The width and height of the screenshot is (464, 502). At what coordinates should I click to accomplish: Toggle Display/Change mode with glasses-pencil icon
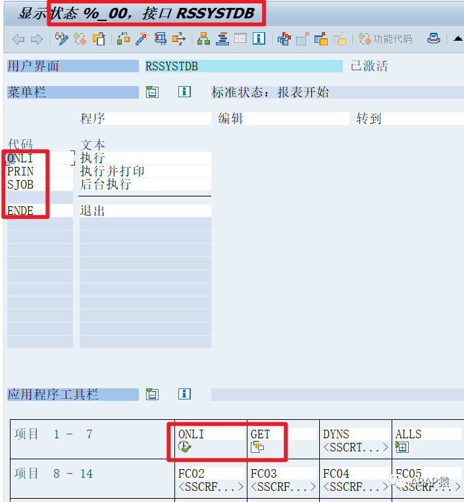click(61, 39)
